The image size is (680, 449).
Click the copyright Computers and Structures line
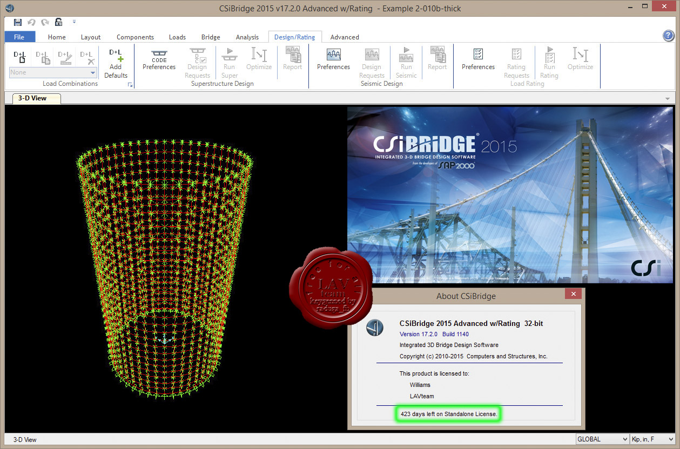click(x=474, y=356)
